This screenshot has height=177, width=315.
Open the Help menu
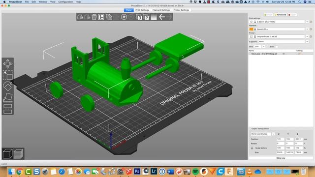(78, 2)
